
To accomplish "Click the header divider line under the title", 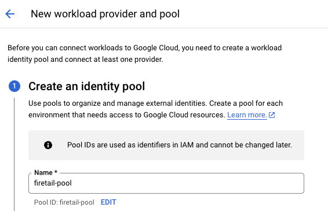I will point(164,28).
